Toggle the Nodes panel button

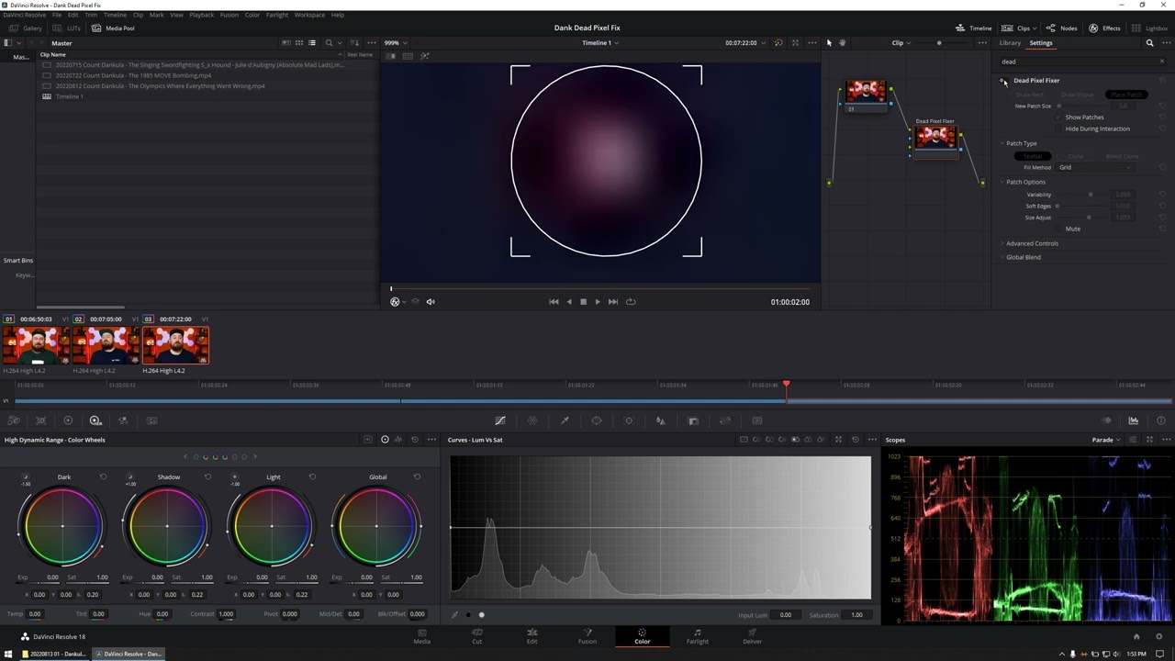(x=1062, y=28)
